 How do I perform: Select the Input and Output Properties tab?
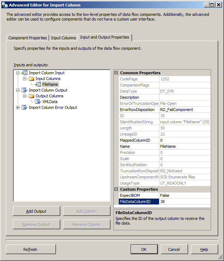coord(104,37)
